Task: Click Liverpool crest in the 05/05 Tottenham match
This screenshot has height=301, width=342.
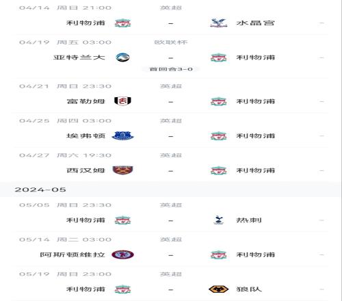Action: tap(122, 220)
